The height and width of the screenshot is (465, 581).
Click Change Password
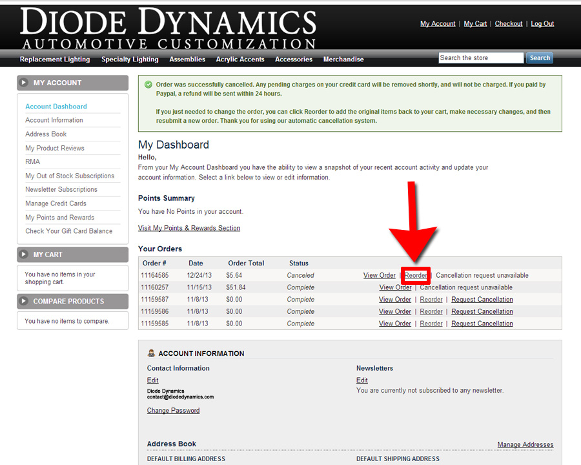173,411
